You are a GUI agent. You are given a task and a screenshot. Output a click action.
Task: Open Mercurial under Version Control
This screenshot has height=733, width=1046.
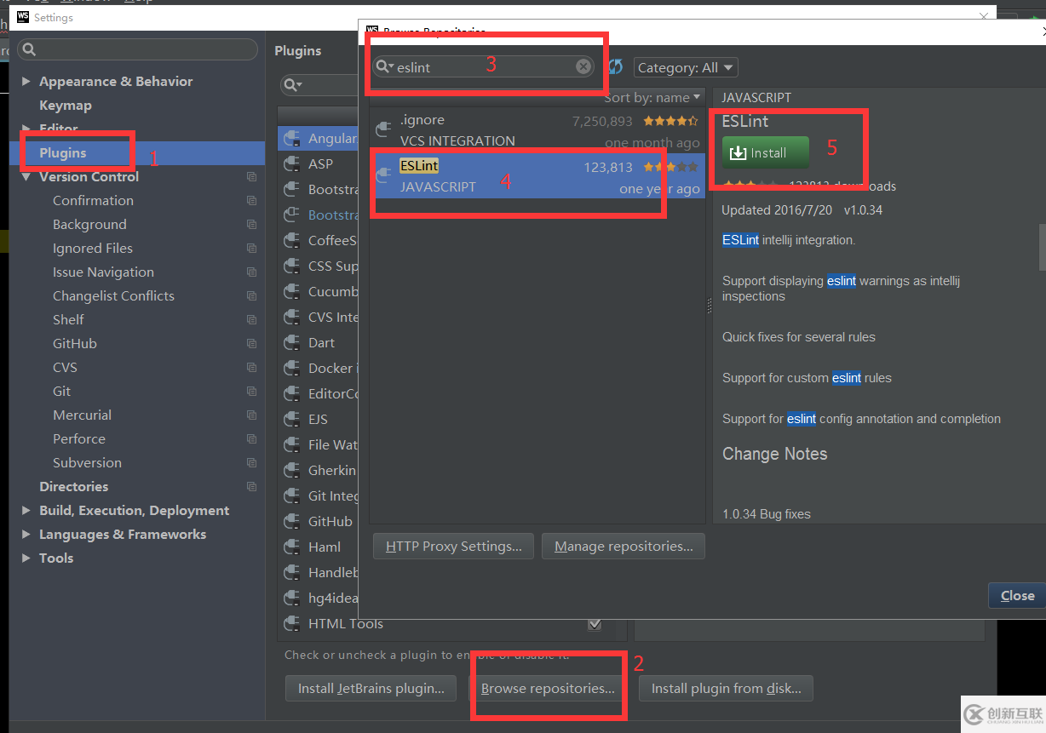tap(82, 415)
